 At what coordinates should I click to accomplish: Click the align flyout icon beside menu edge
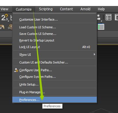(x=99, y=18)
